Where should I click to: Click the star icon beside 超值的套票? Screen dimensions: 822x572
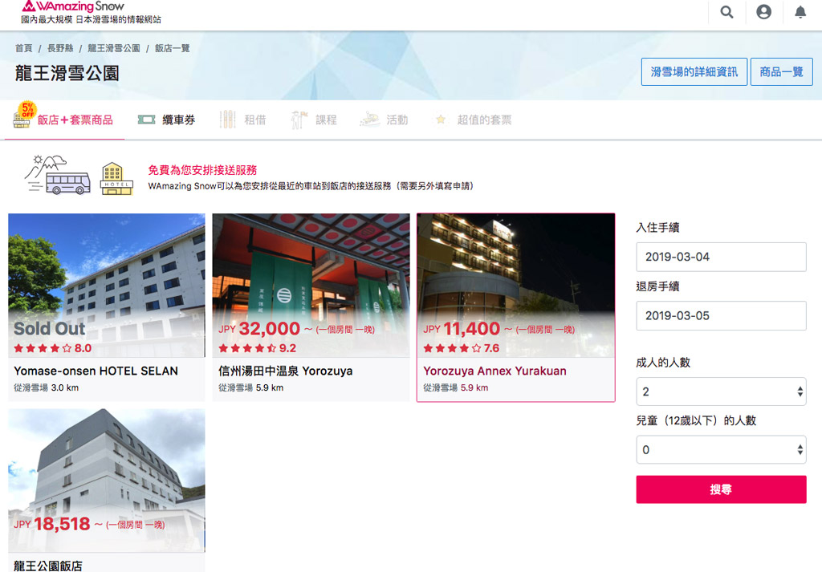(440, 120)
